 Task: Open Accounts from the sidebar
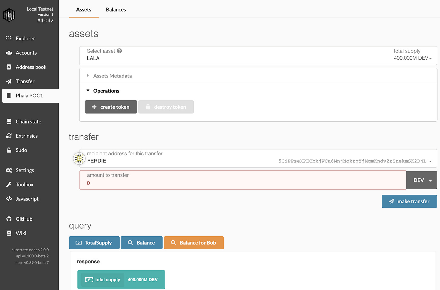pyautogui.click(x=29, y=53)
